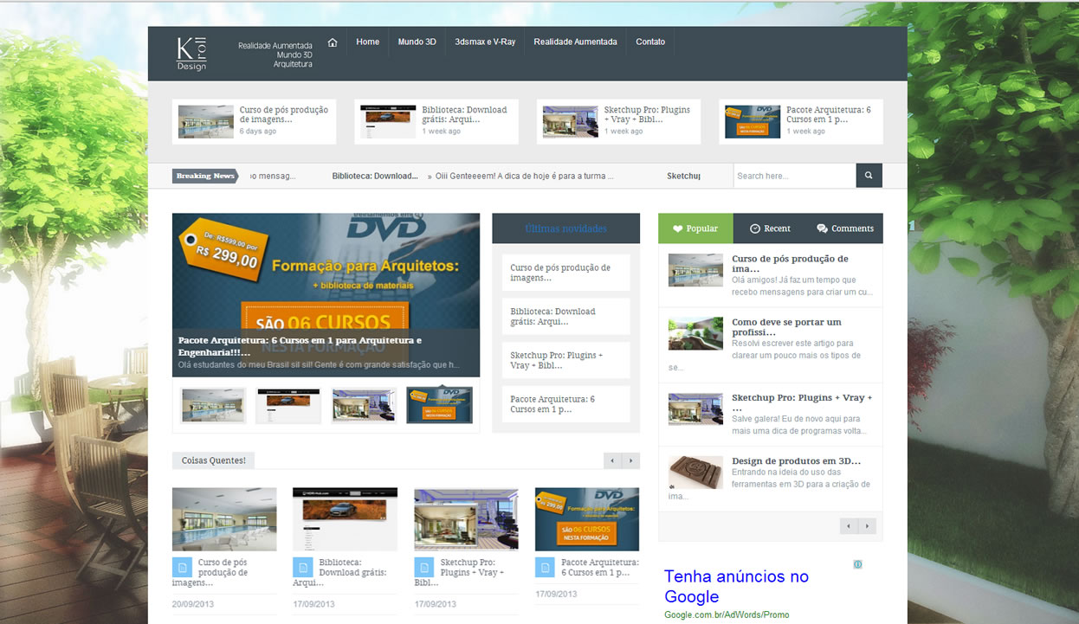Click thumbnail of top card Sketchup Pro Plugins
Viewport: 1079px width, 624px height.
coord(571,122)
